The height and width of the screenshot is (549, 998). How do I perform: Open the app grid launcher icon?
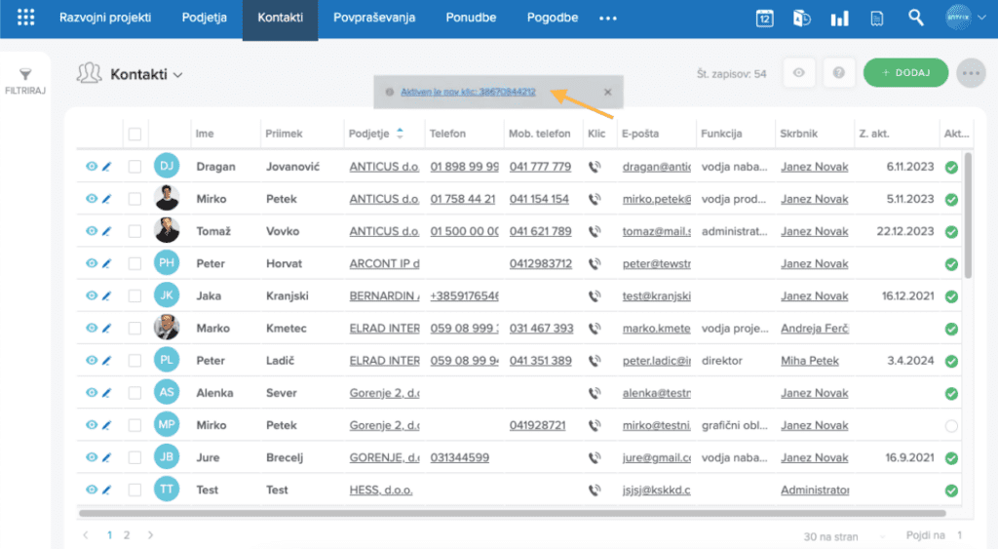click(26, 19)
